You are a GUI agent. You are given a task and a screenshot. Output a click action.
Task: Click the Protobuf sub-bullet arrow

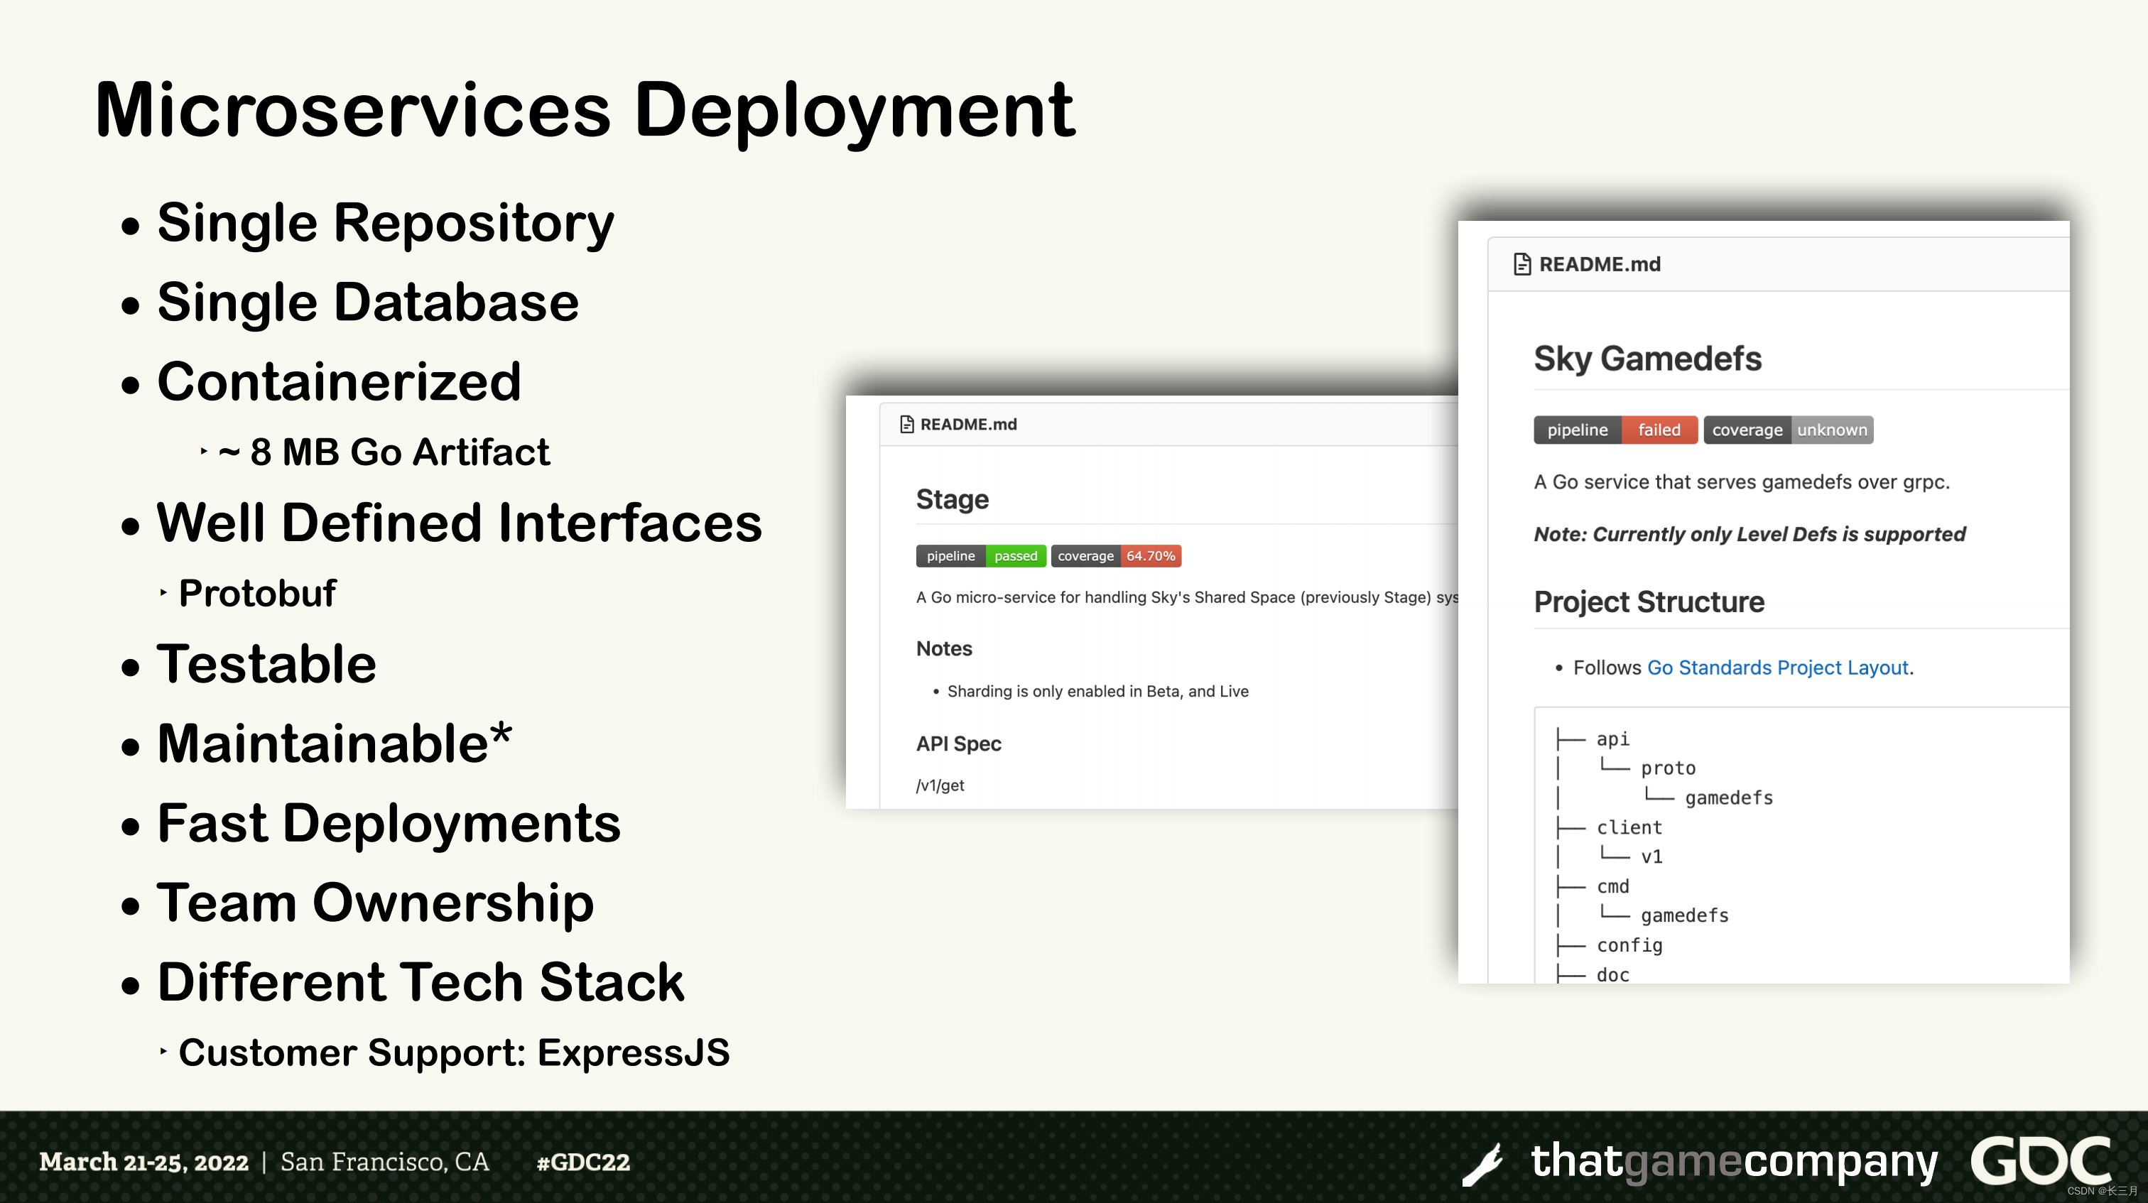163,593
